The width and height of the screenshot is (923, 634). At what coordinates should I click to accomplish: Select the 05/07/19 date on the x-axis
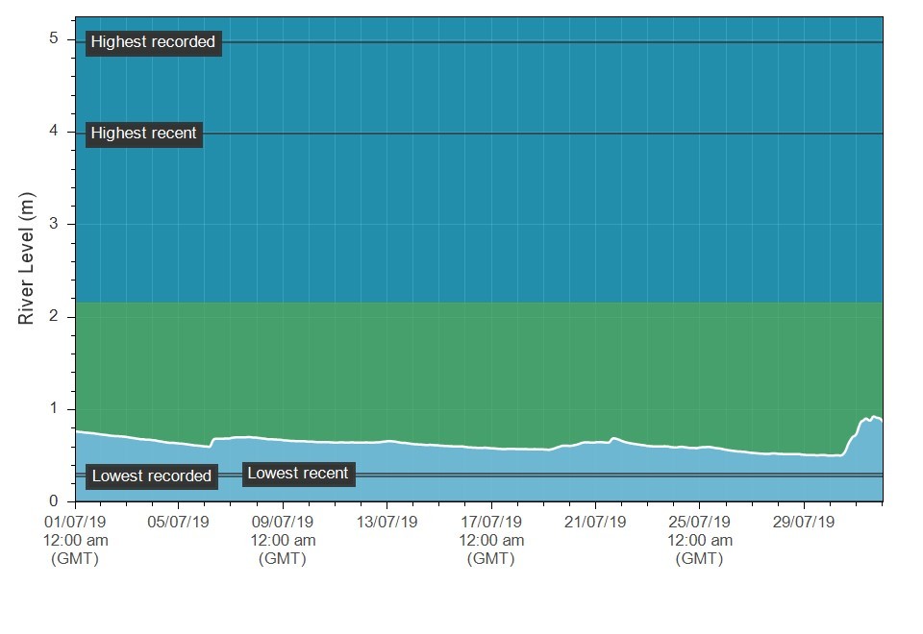pos(179,523)
